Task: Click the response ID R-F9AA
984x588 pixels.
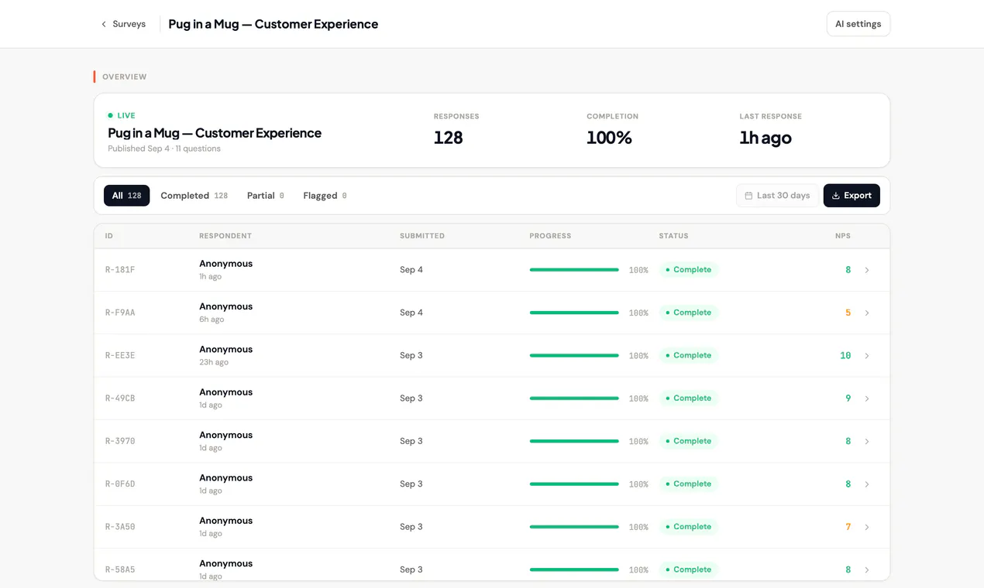Action: [x=120, y=313]
